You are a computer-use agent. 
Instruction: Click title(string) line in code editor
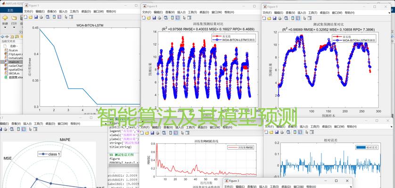tap(120, 147)
